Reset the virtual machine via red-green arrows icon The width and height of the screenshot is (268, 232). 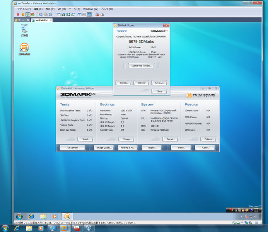32,15
